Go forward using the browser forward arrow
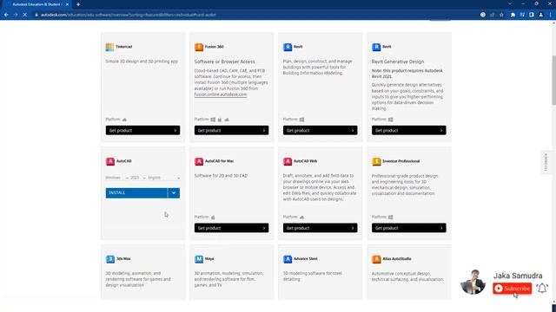Image resolution: width=556 pixels, height=312 pixels. point(16,15)
